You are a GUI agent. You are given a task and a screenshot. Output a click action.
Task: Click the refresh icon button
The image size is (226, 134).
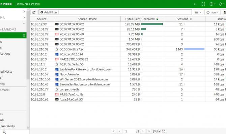pyautogui.click(x=34, y=12)
